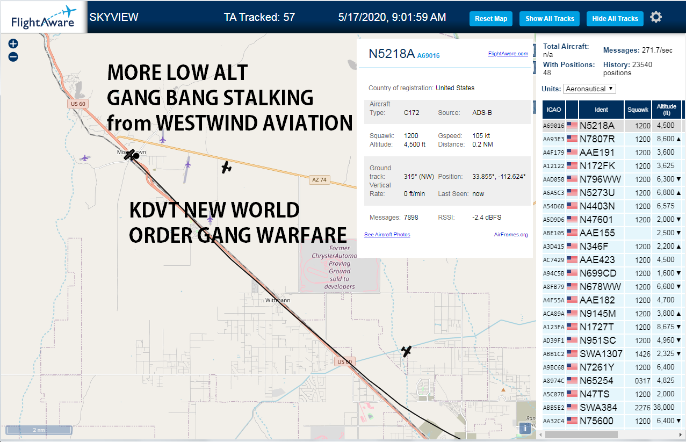Viewport: 686px width, 442px height.
Task: Select aircraft row N1727T
Action: coord(612,327)
